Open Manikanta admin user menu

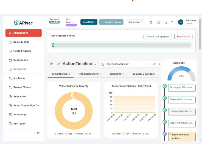pos(189,22)
